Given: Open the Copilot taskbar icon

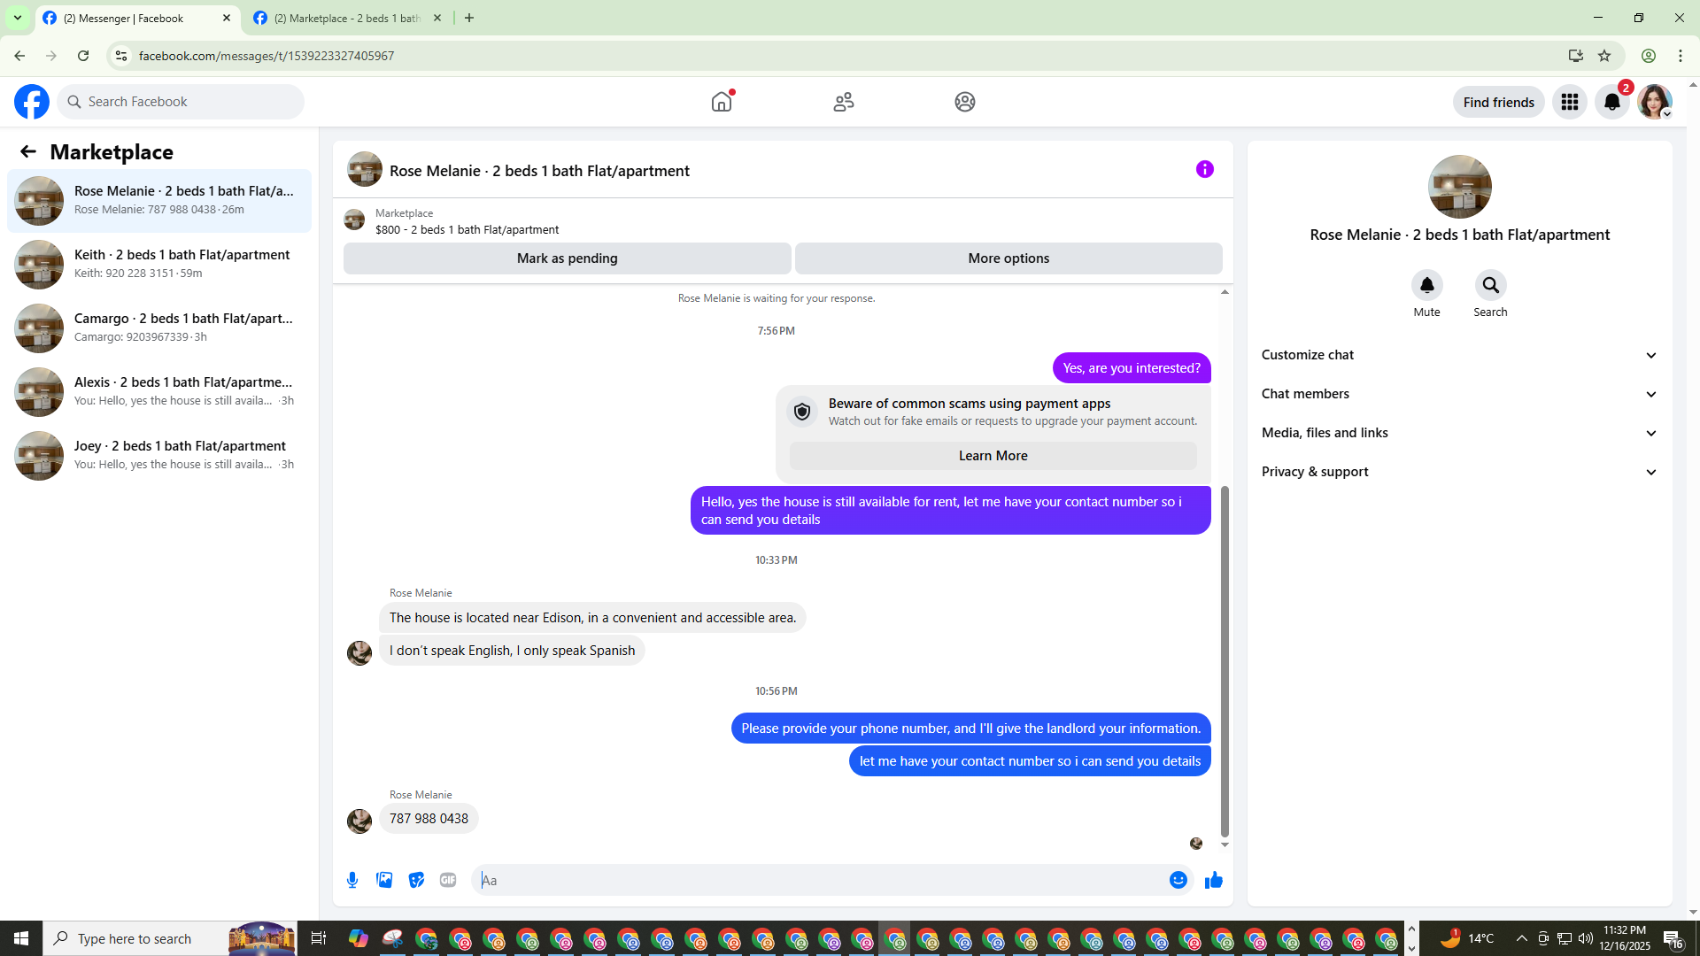Looking at the screenshot, I should coord(359,938).
